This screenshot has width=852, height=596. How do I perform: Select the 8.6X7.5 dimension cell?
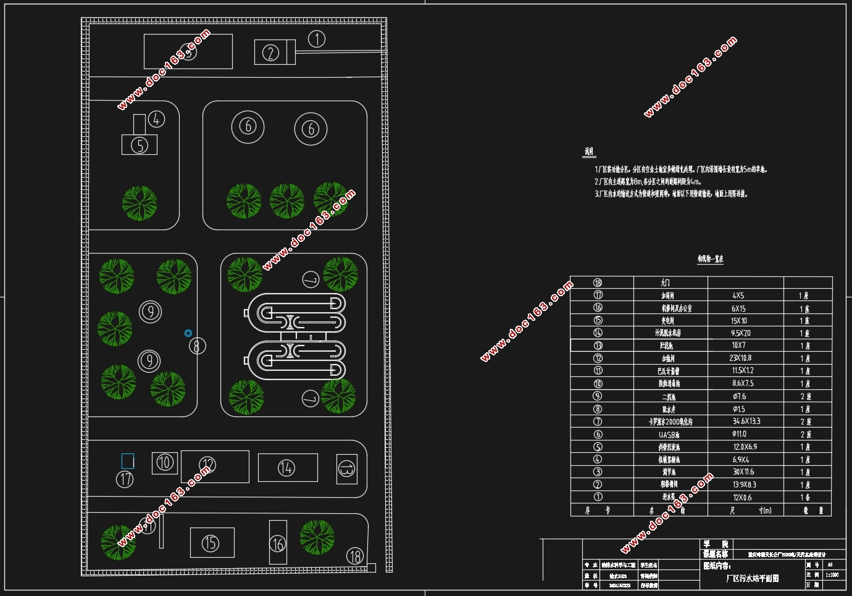745,383
